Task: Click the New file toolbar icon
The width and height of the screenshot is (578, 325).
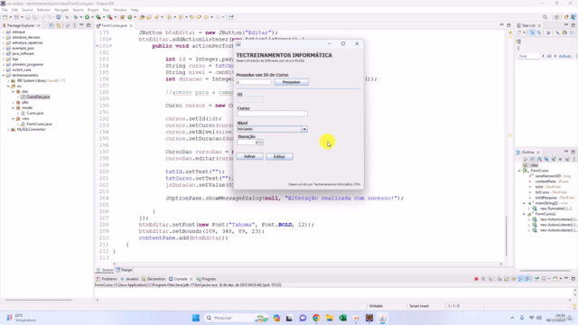Action: 5,17
